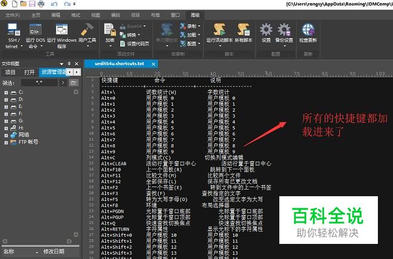Expand the 用户工具 dropdown arrow
The image size is (393, 259).
click(88, 46)
